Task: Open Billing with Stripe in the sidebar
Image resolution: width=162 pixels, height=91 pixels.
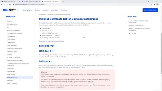Action: coord(12,24)
